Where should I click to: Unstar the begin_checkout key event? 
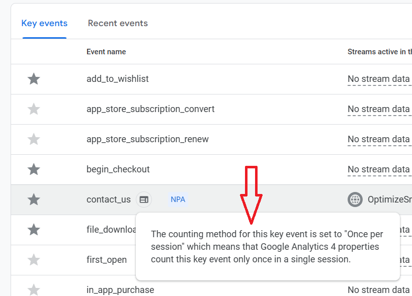[34, 169]
